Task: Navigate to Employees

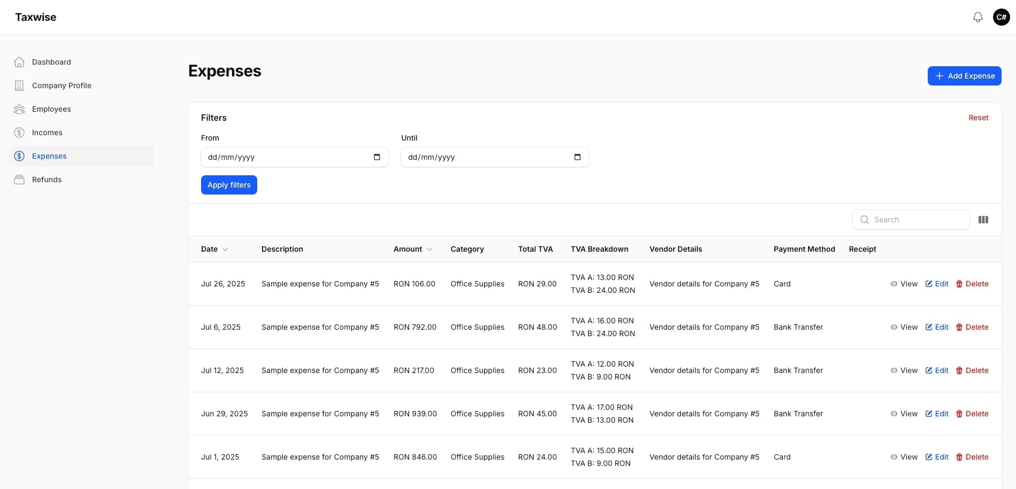Action: pyautogui.click(x=81, y=109)
